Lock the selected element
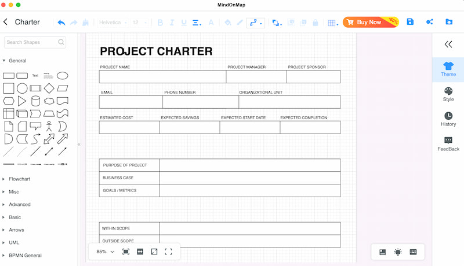464x266 pixels. (x=316, y=23)
